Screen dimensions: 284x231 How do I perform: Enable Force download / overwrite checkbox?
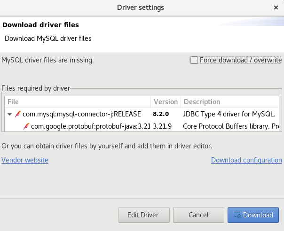194,60
